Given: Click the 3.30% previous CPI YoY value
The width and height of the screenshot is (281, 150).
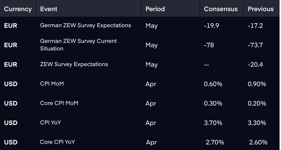Looking at the screenshot, I should point(257,123).
